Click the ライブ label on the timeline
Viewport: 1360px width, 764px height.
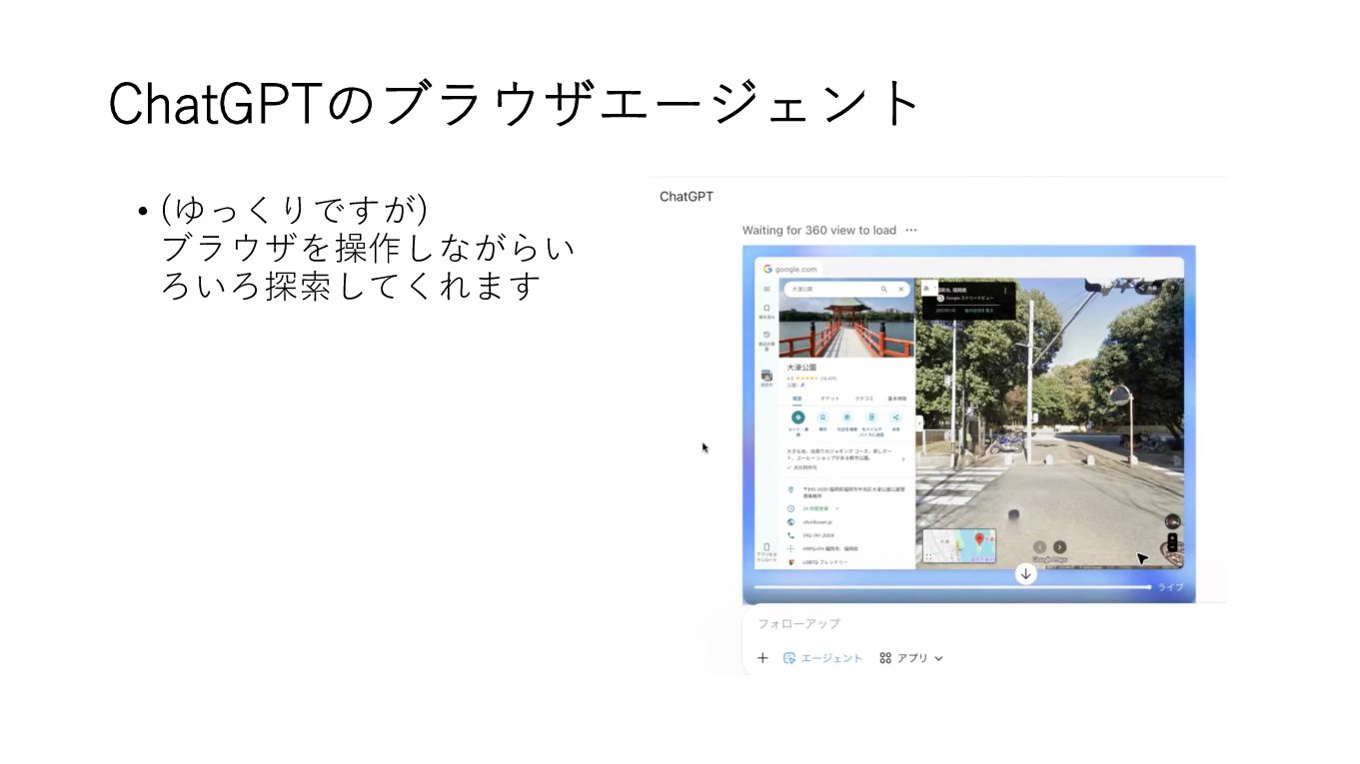click(1171, 587)
